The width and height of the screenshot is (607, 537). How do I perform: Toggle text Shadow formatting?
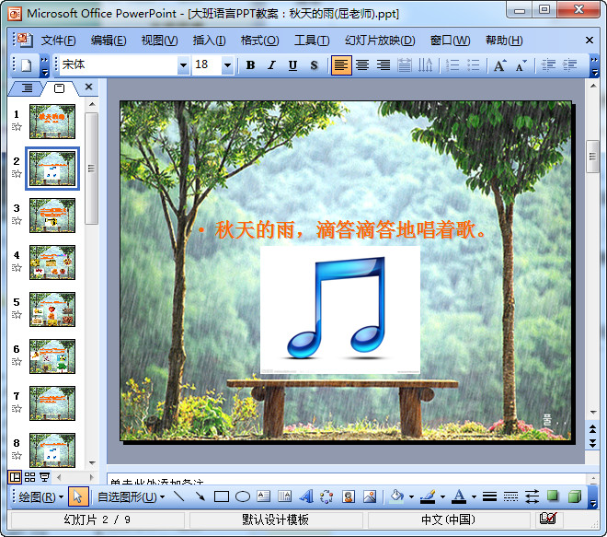[314, 65]
